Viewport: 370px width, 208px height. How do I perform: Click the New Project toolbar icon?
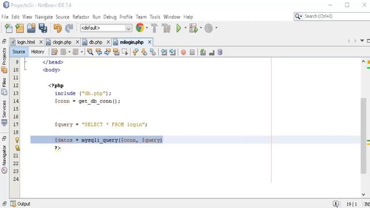pos(20,28)
